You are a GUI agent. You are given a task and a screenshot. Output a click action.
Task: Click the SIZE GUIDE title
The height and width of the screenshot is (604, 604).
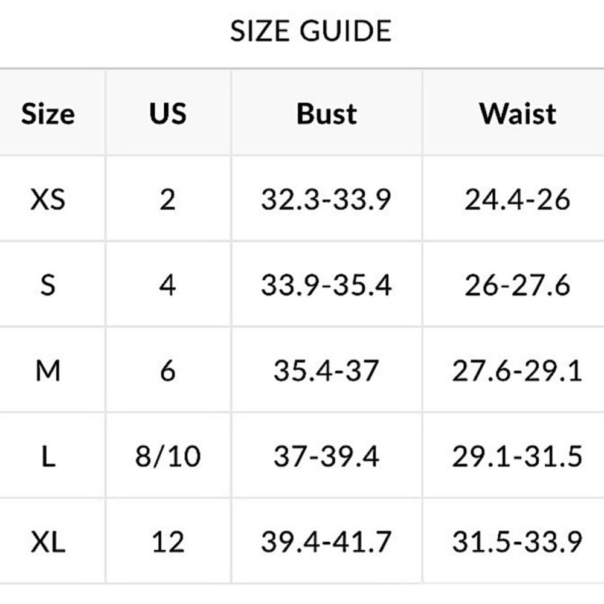pos(311,31)
